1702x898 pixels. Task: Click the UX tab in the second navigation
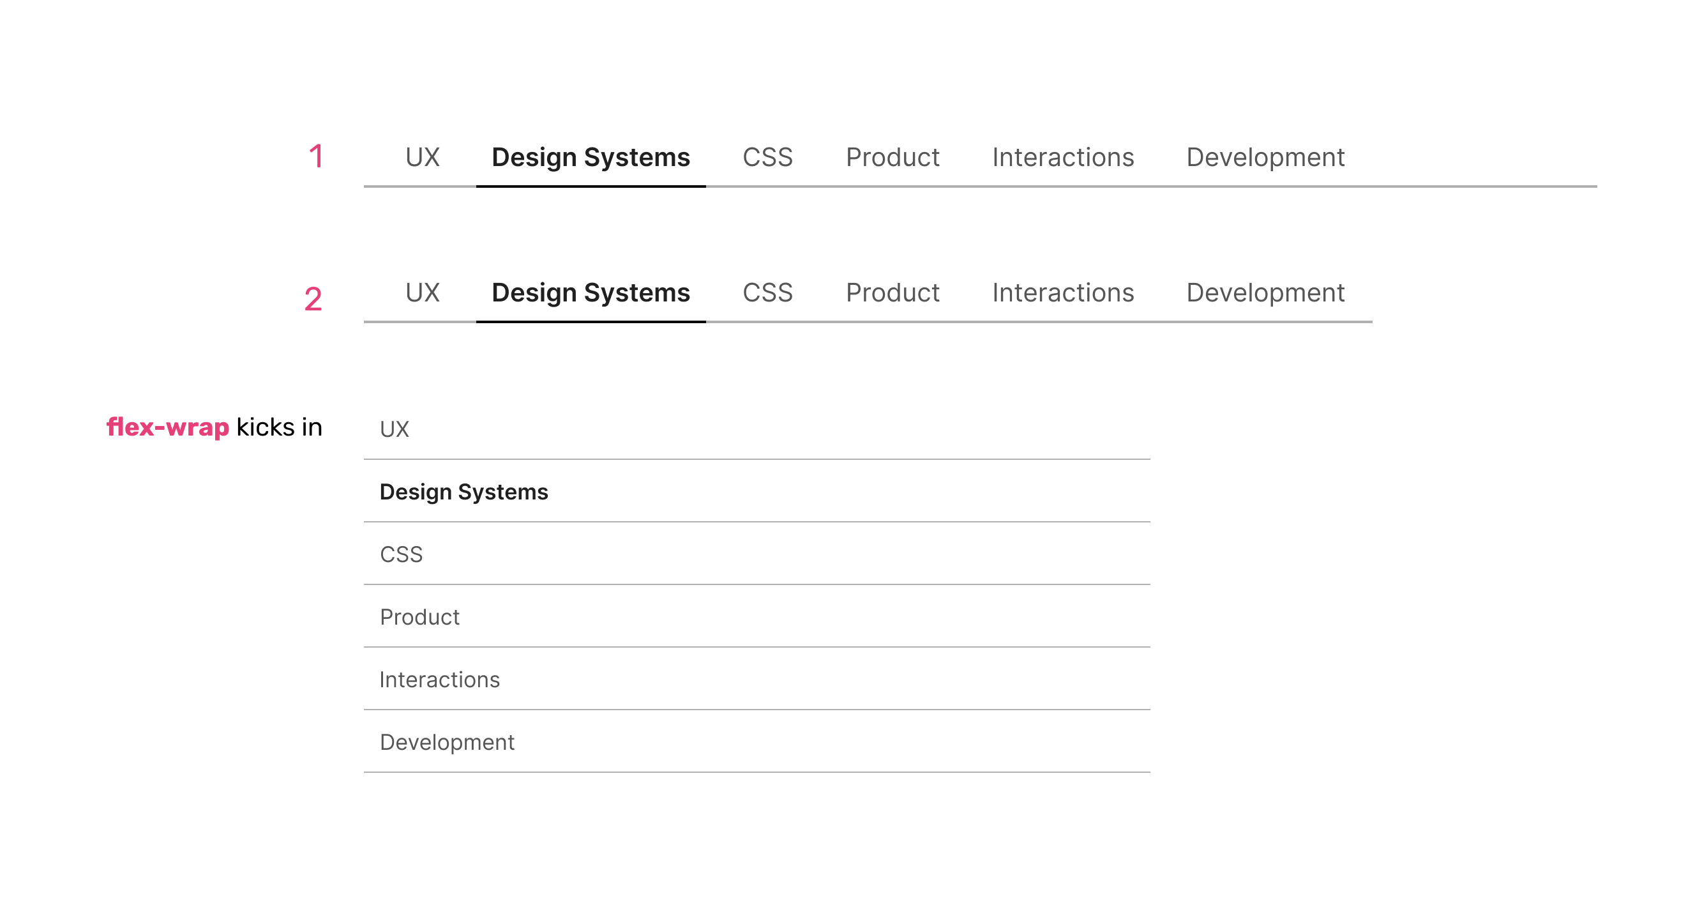(x=422, y=293)
